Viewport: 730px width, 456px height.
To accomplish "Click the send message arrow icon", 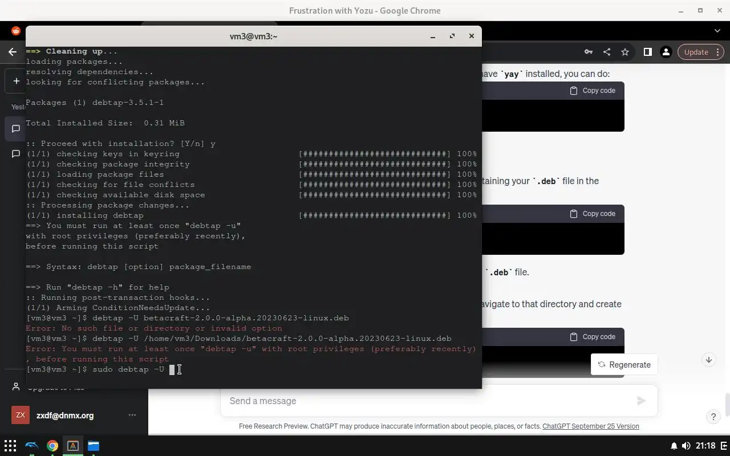I will pos(642,401).
